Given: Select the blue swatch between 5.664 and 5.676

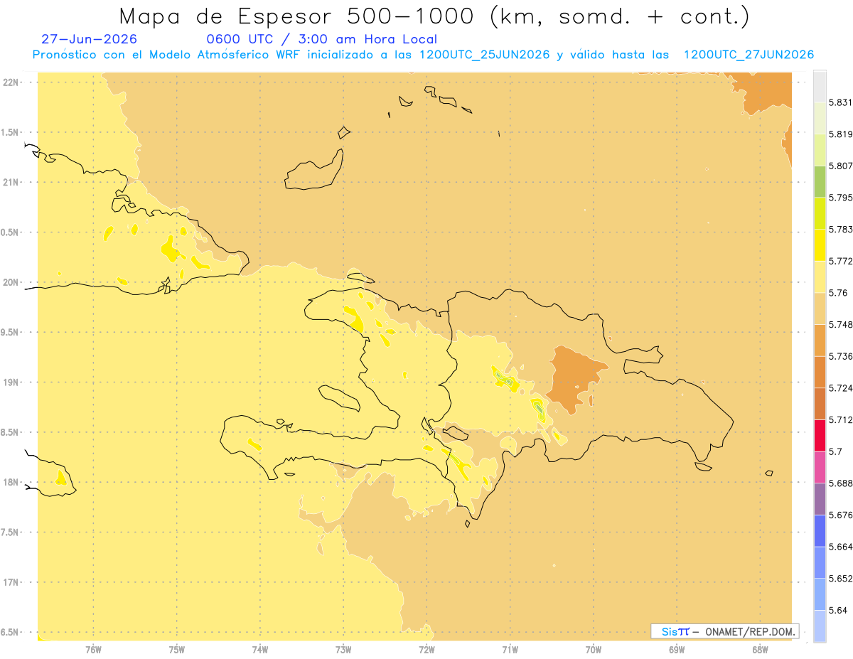Looking at the screenshot, I should click(x=820, y=531).
